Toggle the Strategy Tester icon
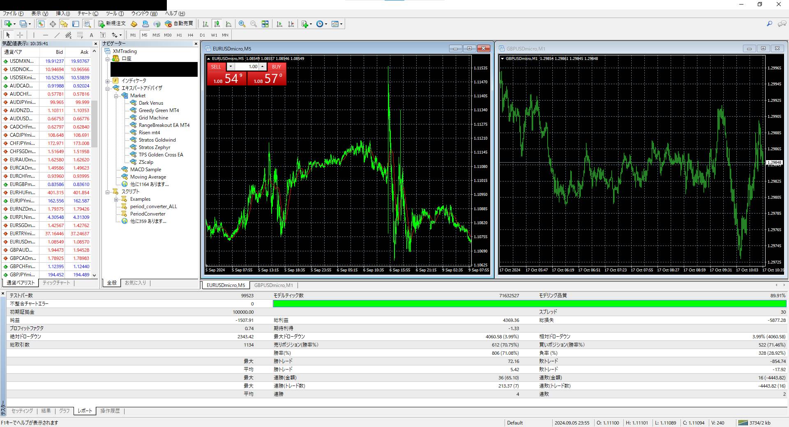Screen dimensions: 789x427 click(x=87, y=24)
